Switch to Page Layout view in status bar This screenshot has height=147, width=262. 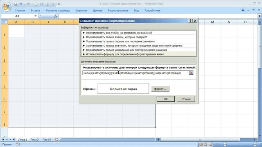pyautogui.click(x=206, y=144)
